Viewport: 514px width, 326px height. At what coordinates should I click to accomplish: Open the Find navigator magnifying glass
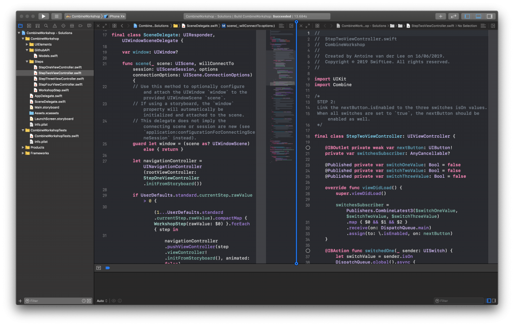coord(46,26)
